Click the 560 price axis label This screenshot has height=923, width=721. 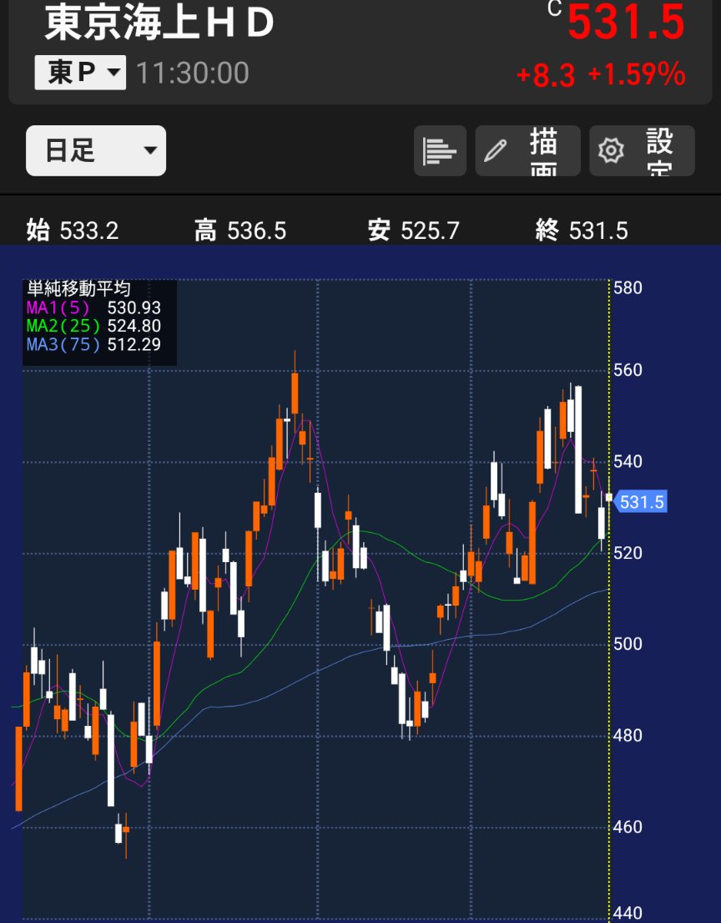point(628,370)
